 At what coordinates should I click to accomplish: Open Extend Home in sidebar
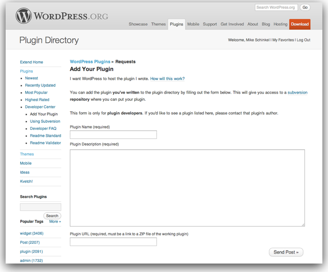(31, 62)
